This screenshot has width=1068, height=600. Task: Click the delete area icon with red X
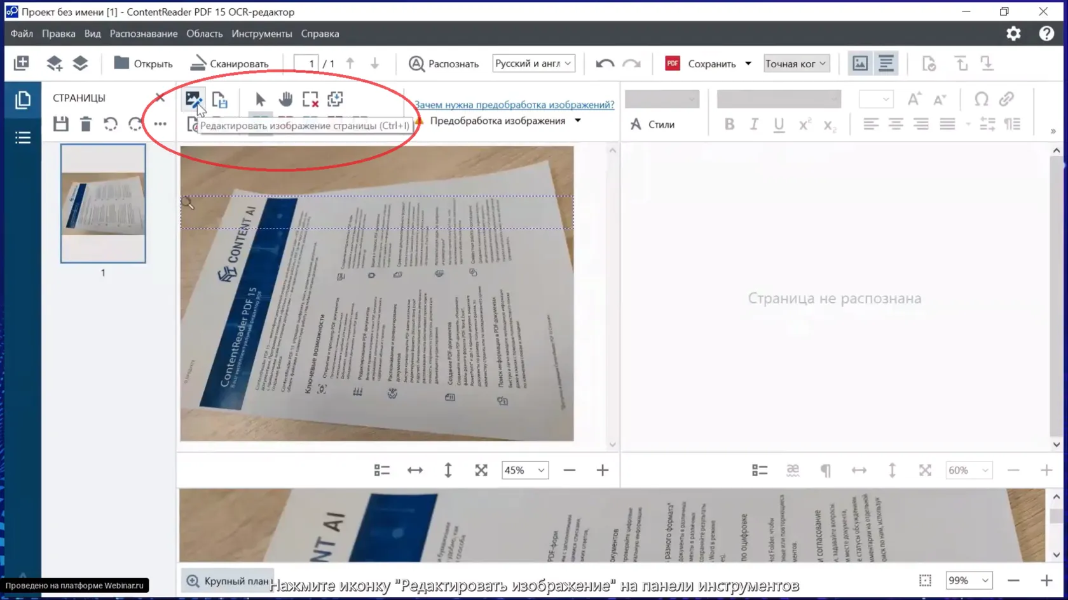(x=310, y=99)
